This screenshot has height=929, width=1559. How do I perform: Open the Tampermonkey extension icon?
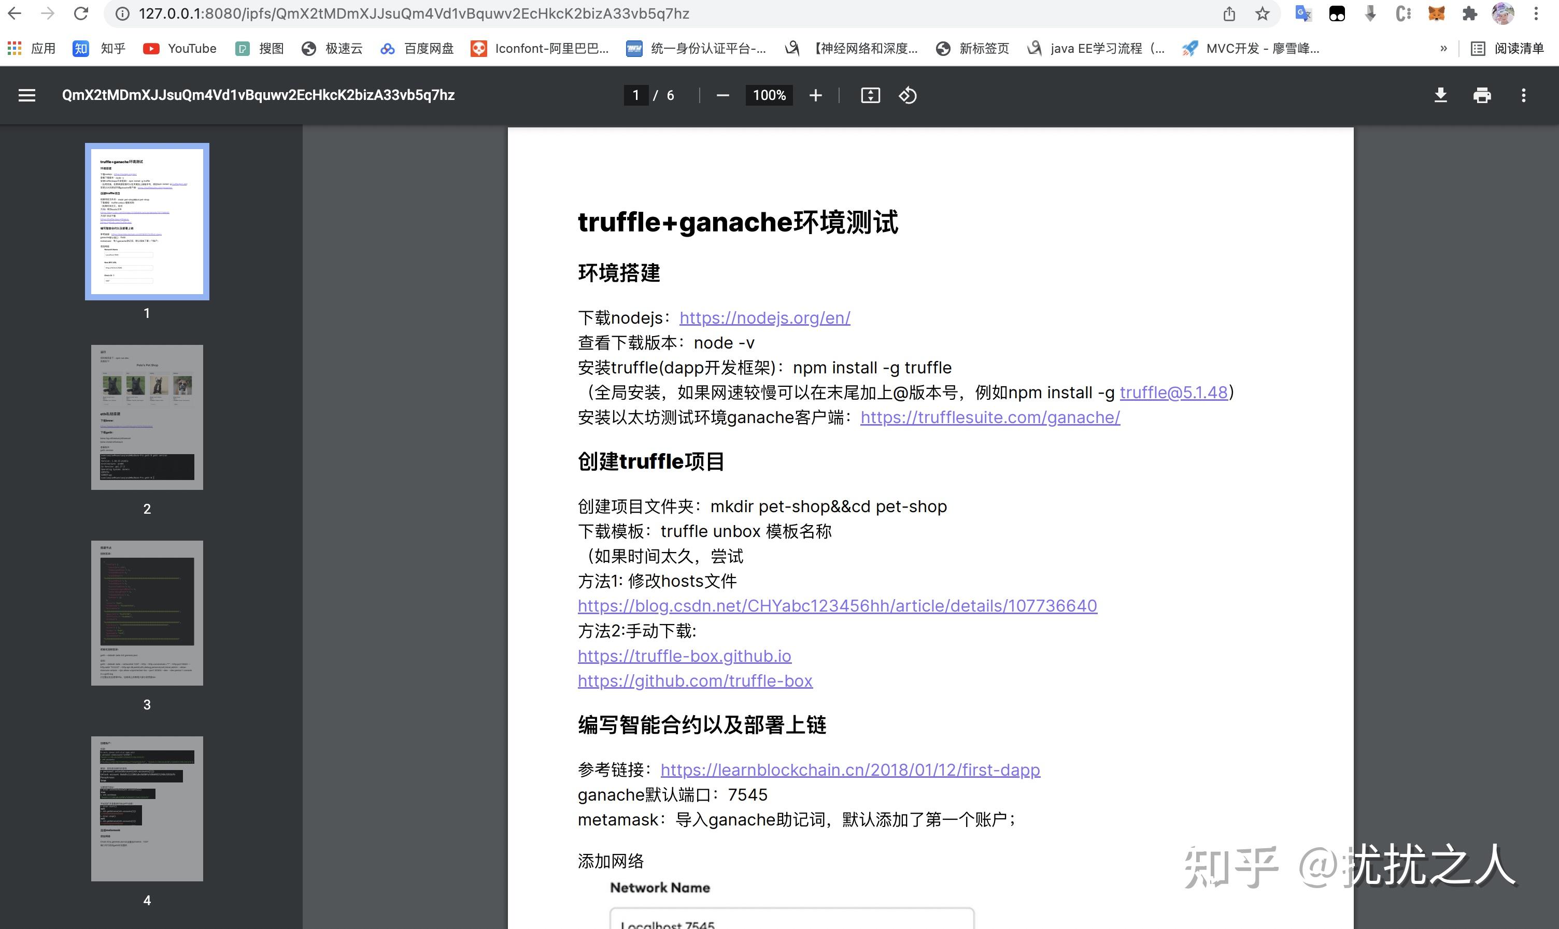[1337, 13]
